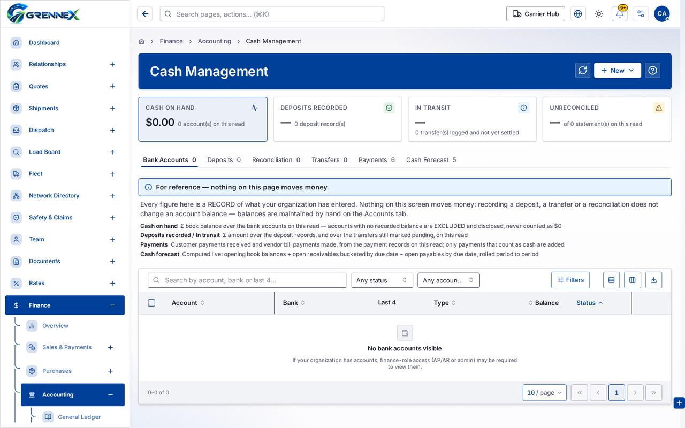Click the In Transit info icon

(523, 108)
